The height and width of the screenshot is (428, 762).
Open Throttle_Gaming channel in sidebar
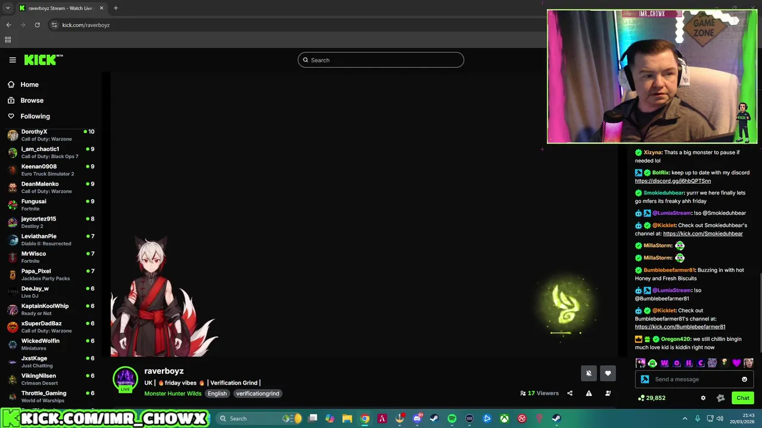(x=51, y=396)
